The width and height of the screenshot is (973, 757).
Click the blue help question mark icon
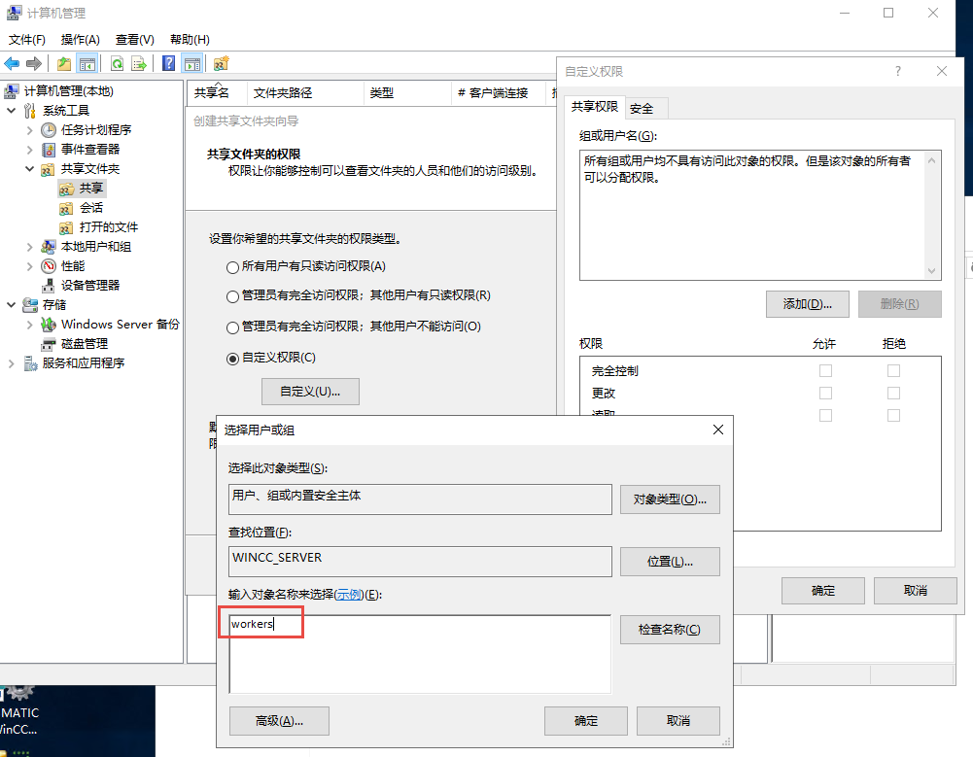(168, 63)
